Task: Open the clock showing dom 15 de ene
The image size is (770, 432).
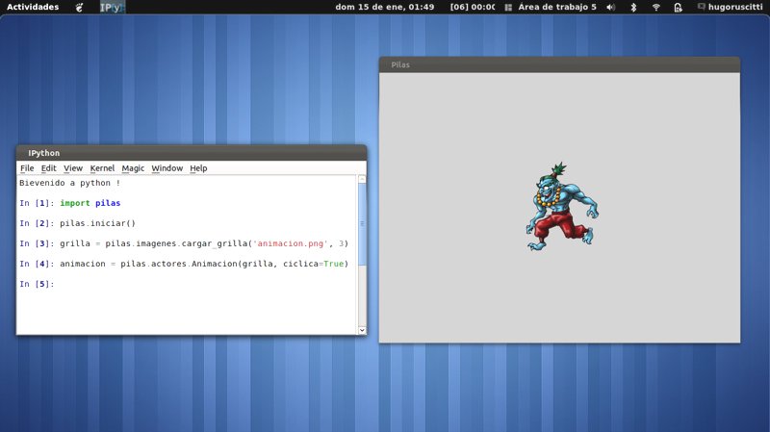Action: 384,7
